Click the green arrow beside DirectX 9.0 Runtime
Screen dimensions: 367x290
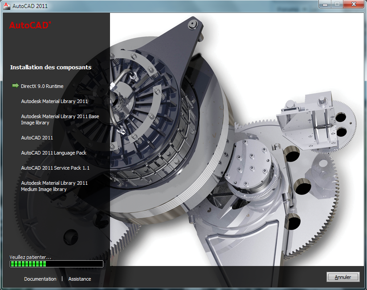click(x=16, y=86)
